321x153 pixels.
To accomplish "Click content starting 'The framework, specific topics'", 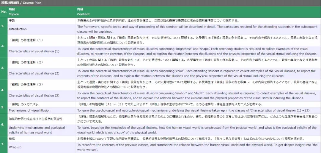I will (x=198, y=29).
